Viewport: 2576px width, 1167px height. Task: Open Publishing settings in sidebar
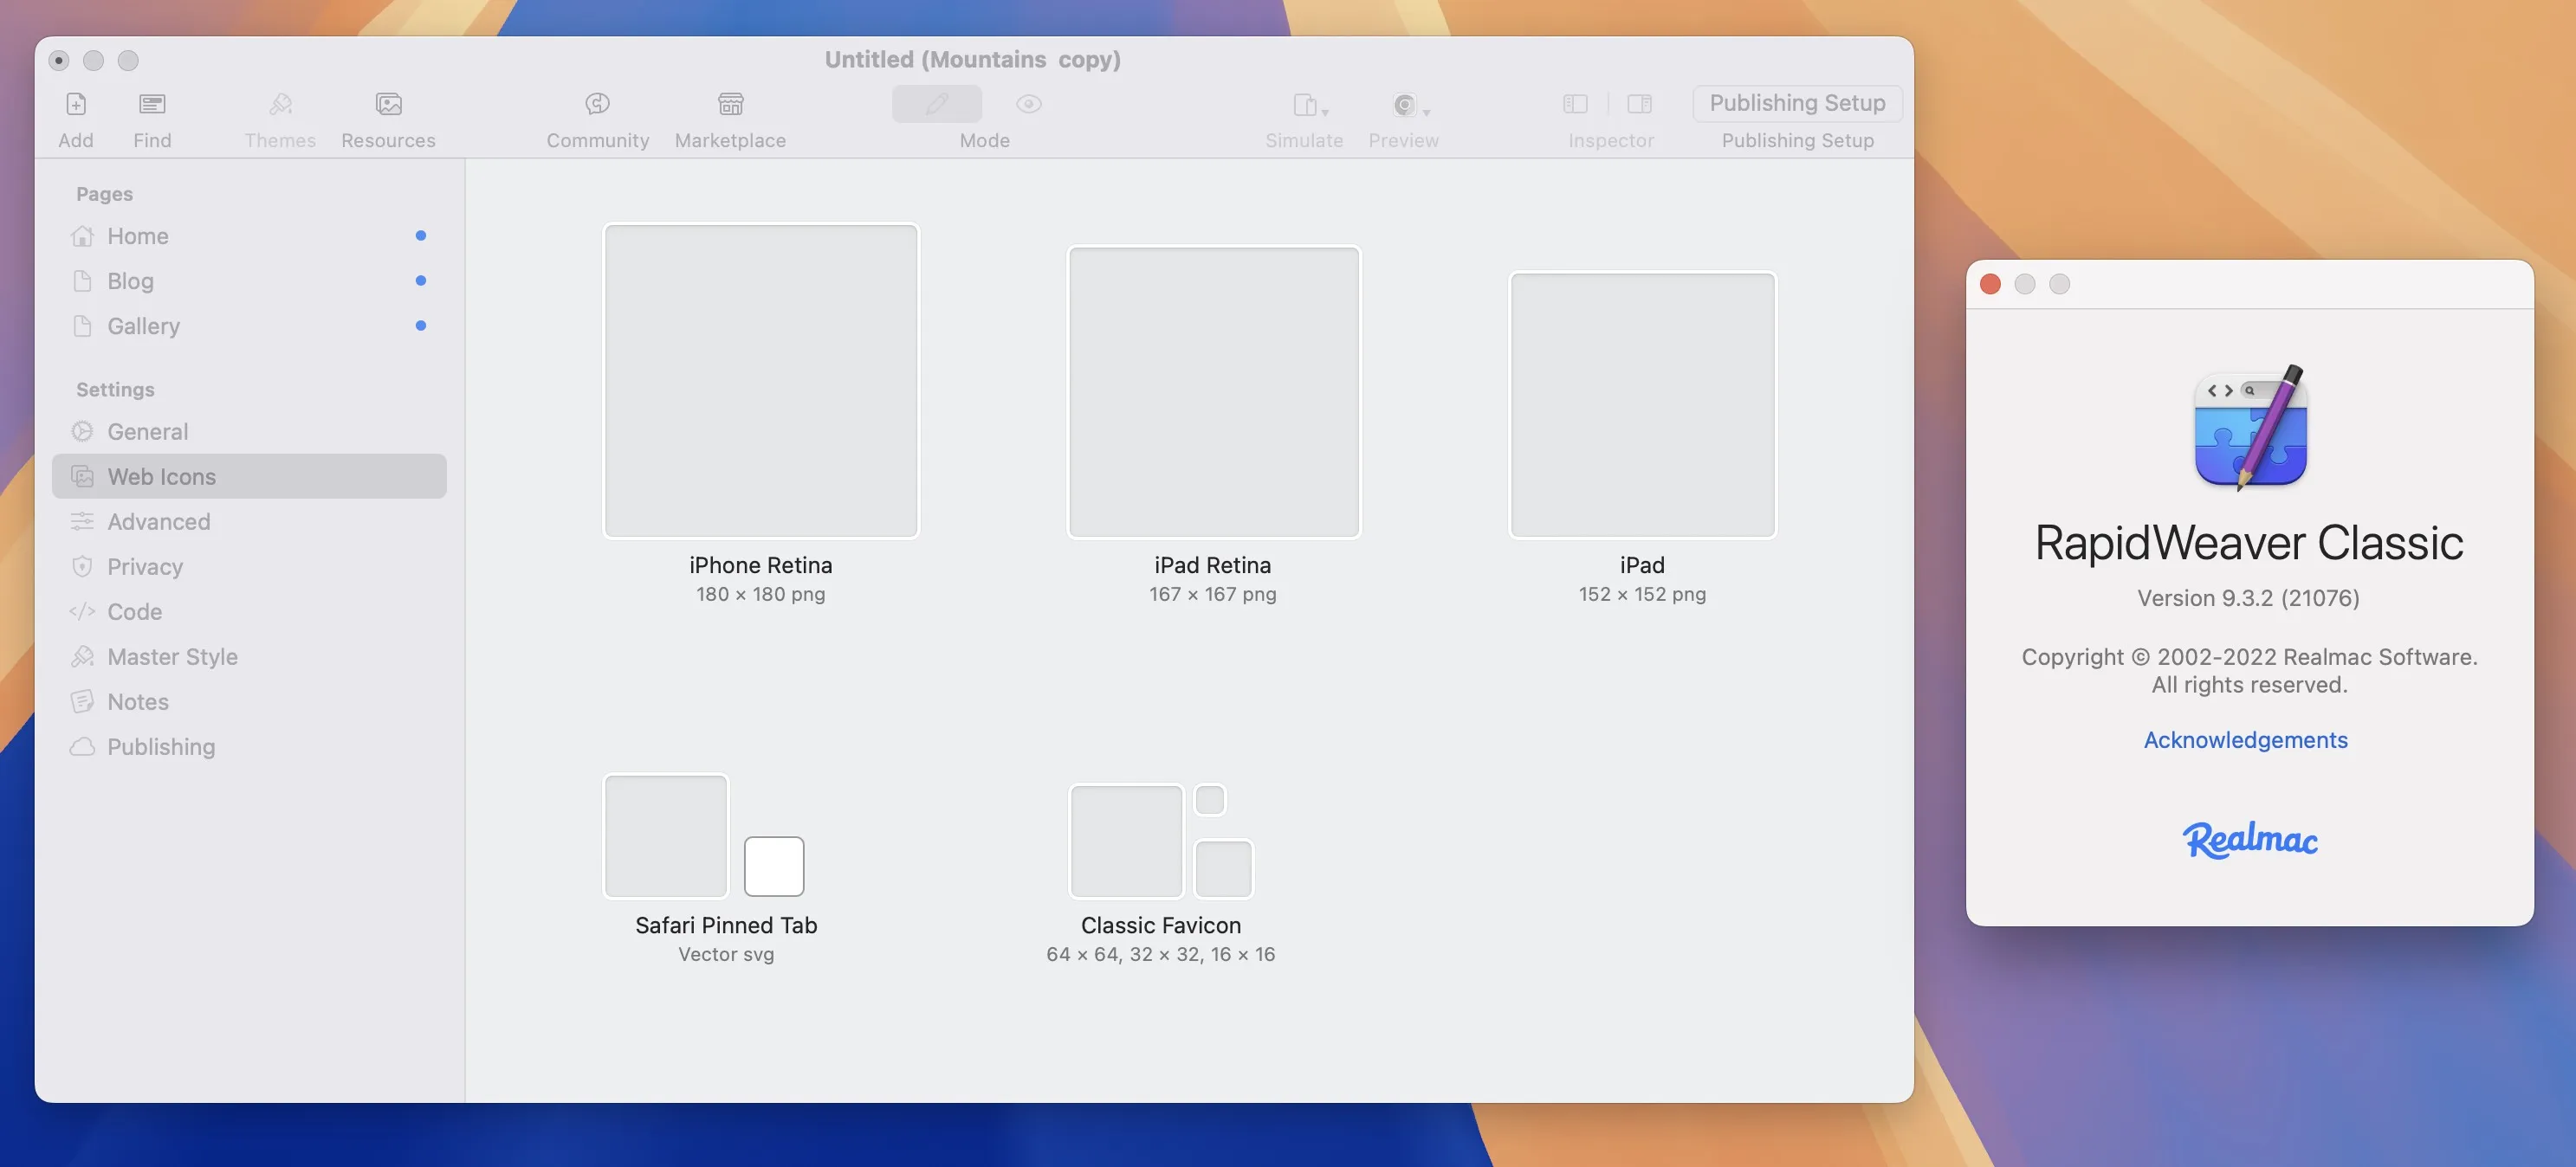[x=249, y=746]
